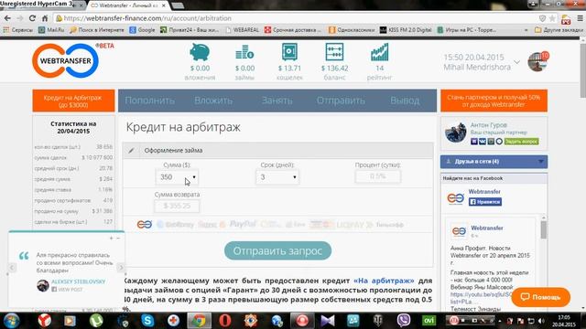The height and width of the screenshot is (329, 586).
Task: Open the partner's VK social icon
Action: pyautogui.click(x=483, y=142)
